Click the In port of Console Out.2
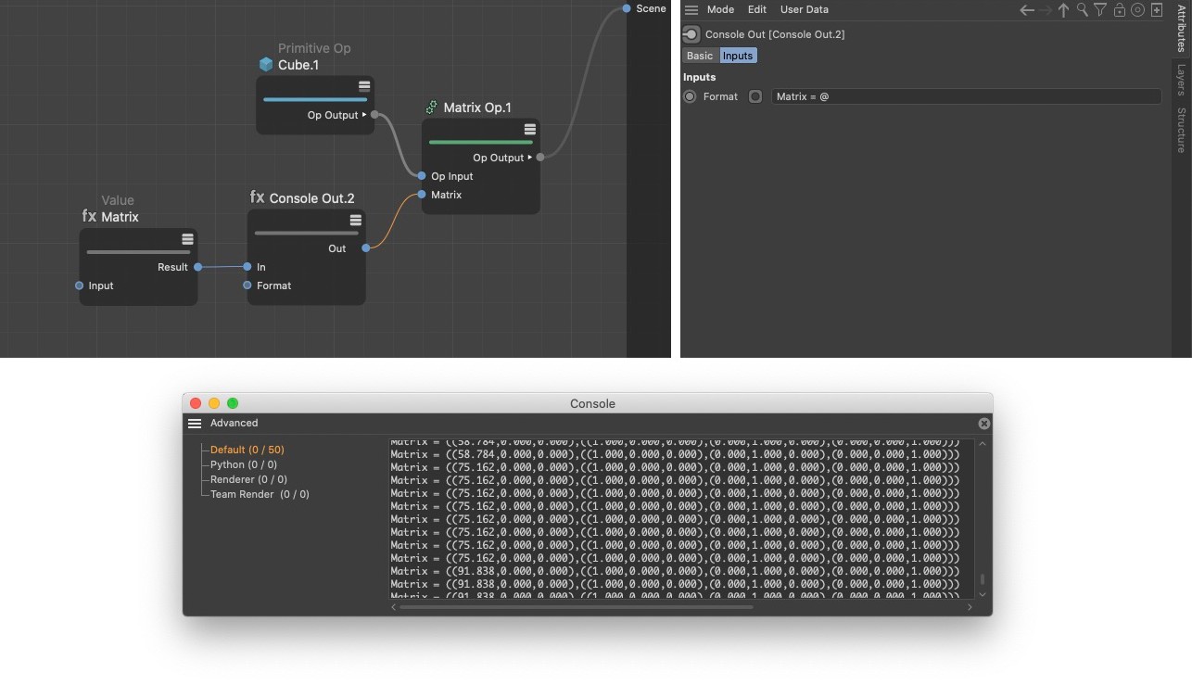The width and height of the screenshot is (1192, 685). pos(247,267)
